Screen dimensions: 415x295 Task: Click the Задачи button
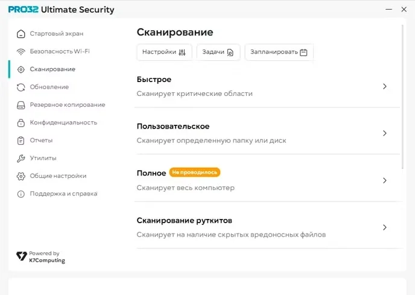pyautogui.click(x=218, y=52)
